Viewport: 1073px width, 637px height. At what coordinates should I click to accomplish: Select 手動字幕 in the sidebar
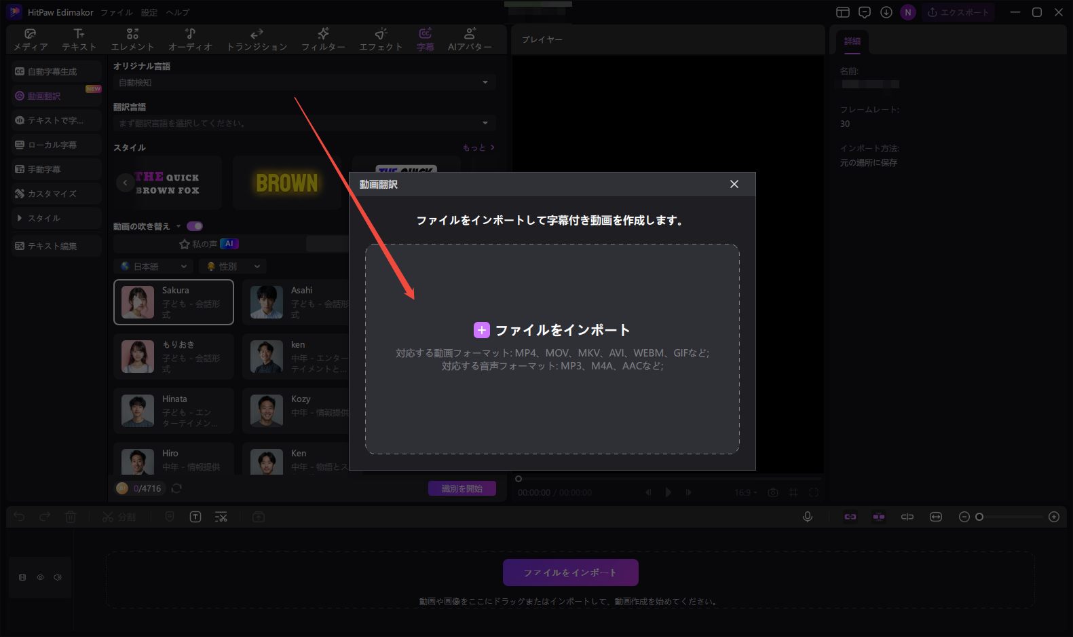(56, 169)
